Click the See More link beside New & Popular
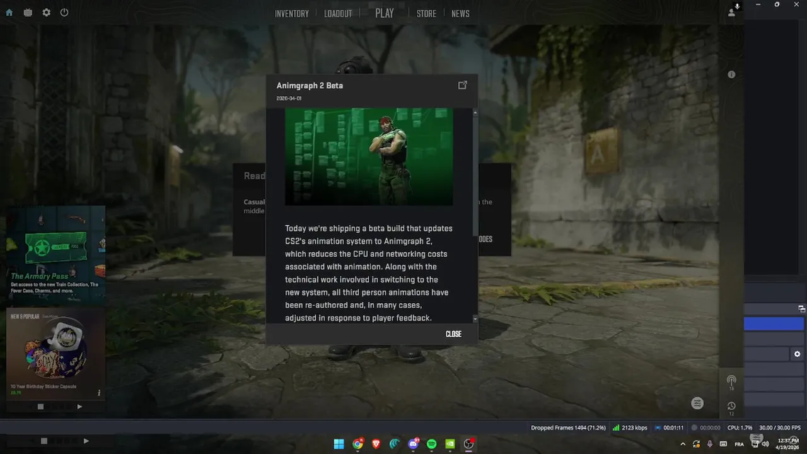The height and width of the screenshot is (454, 807). [50, 317]
